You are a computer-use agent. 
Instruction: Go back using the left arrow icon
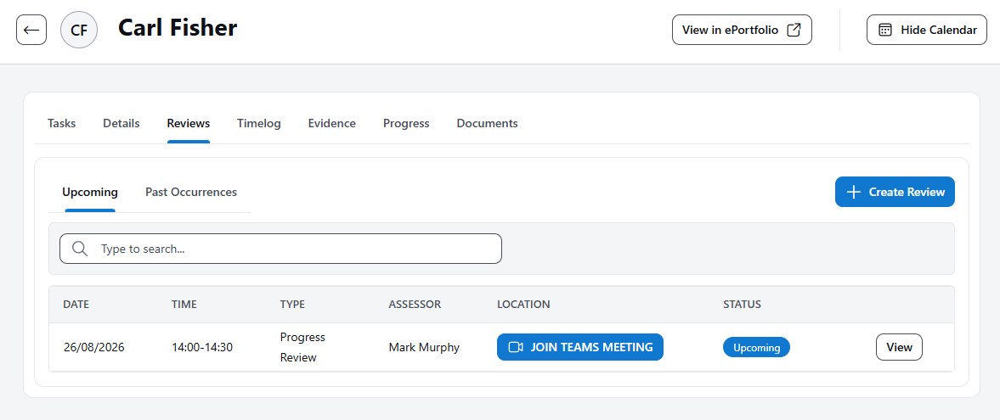tap(31, 30)
